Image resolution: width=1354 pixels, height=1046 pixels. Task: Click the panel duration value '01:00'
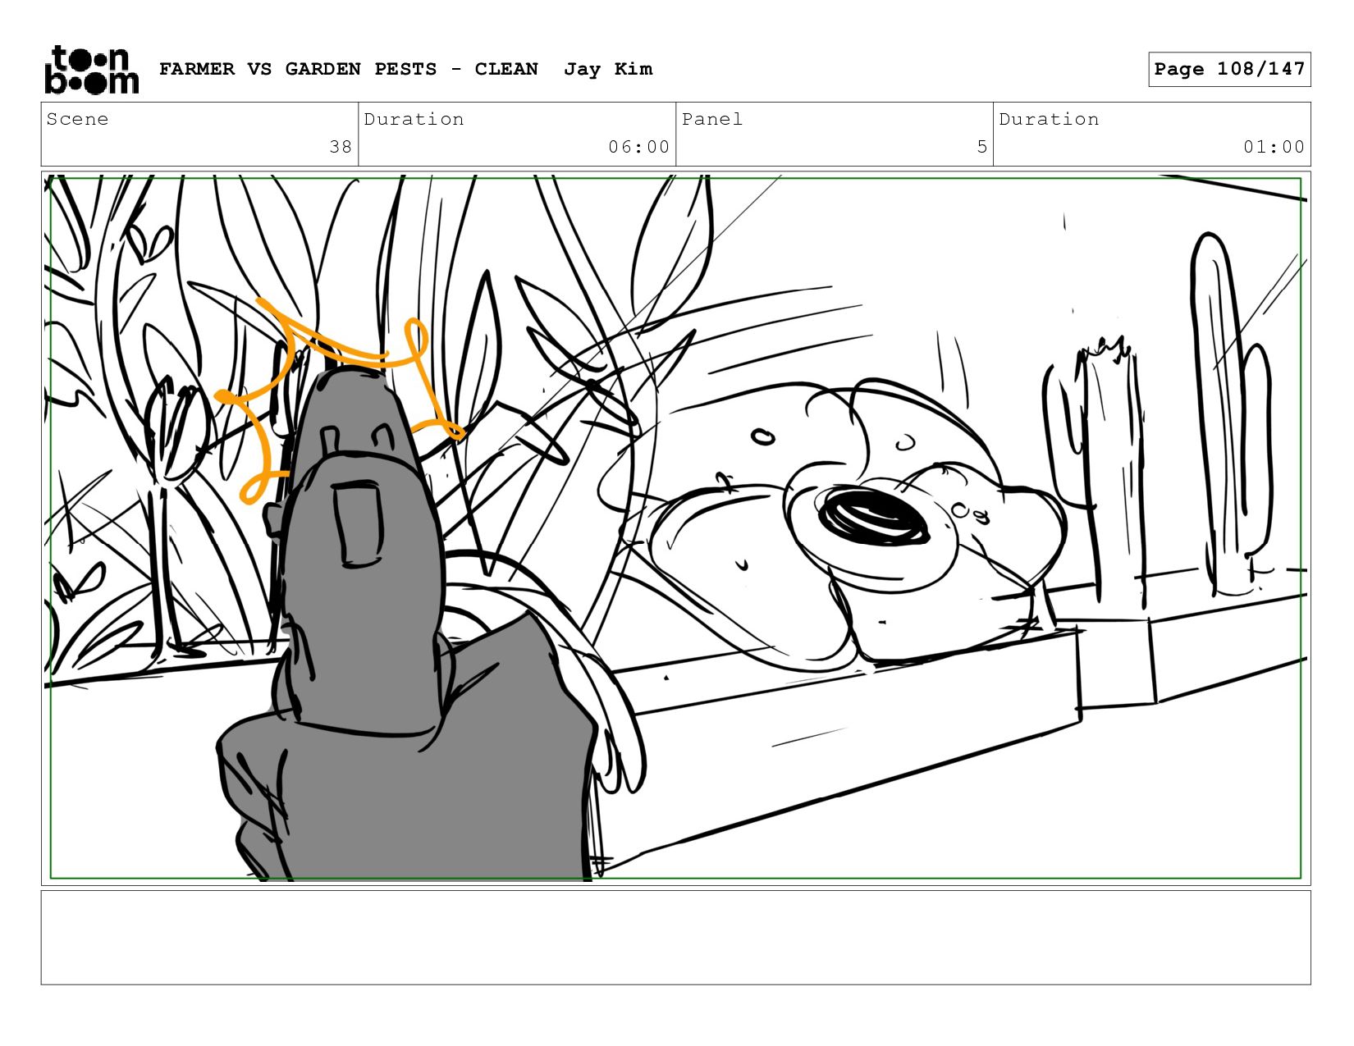1274,147
